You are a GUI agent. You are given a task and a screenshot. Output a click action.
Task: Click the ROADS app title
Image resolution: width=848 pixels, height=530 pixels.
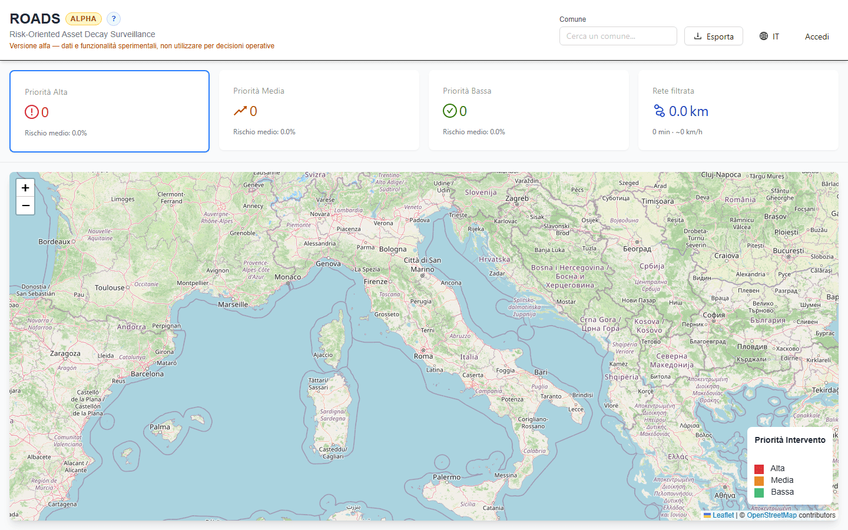tap(35, 19)
